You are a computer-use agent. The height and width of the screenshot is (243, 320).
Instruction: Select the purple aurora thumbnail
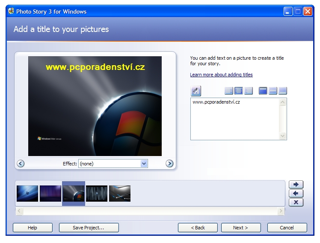pos(50,194)
